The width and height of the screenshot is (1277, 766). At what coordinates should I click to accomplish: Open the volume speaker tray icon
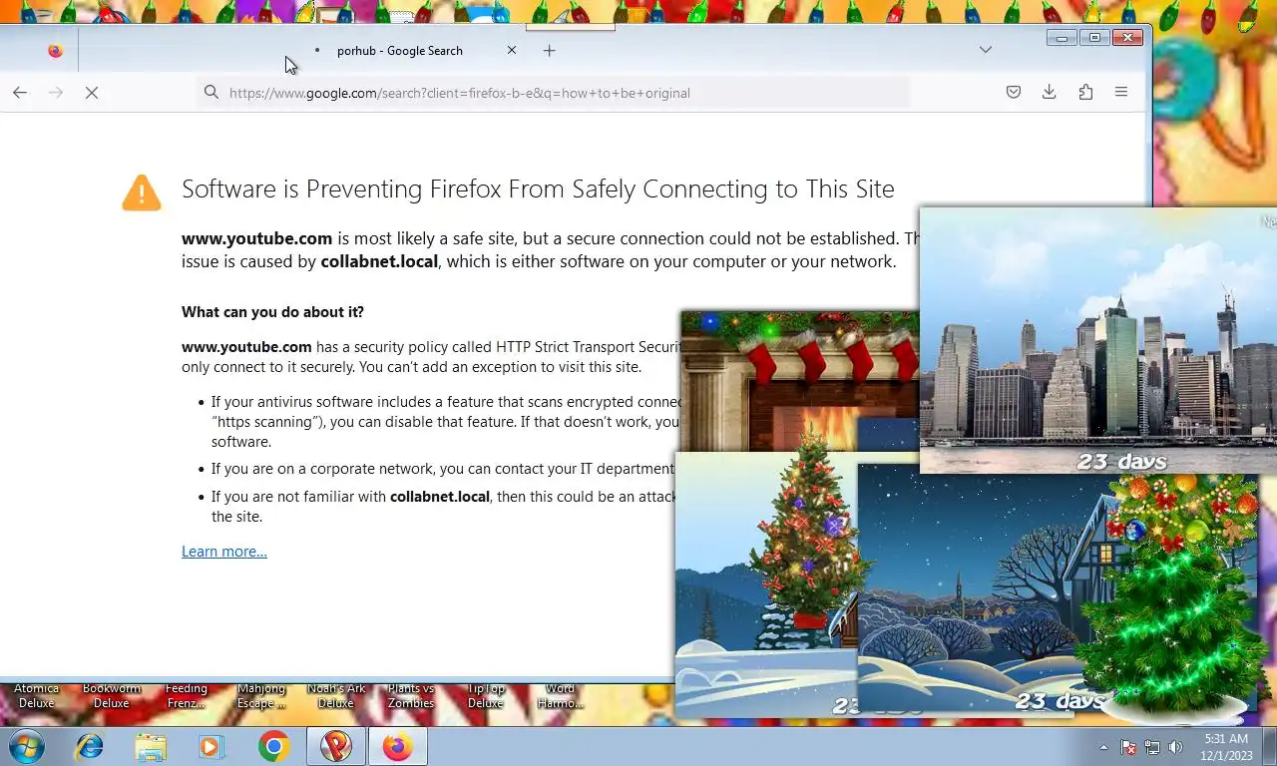click(x=1175, y=747)
